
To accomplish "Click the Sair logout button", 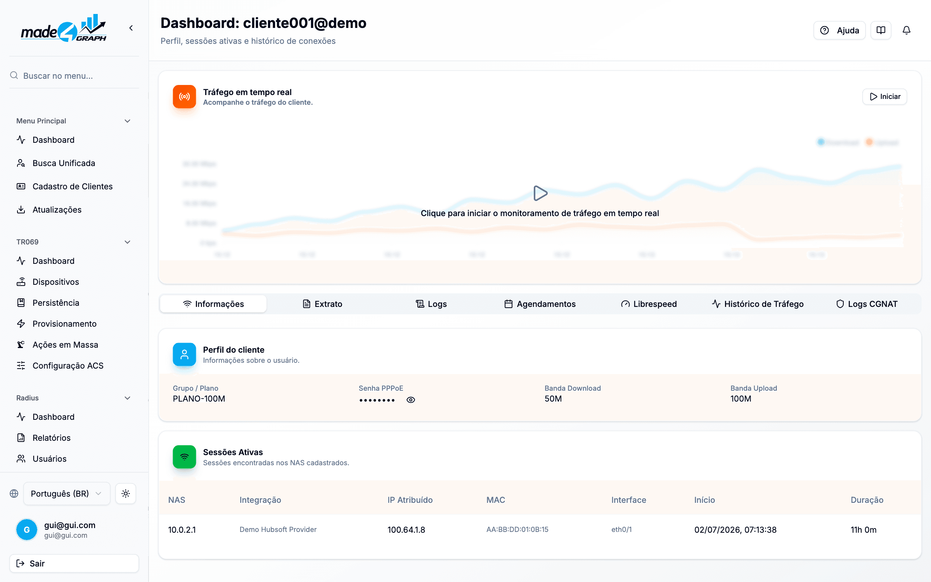I will 74,563.
